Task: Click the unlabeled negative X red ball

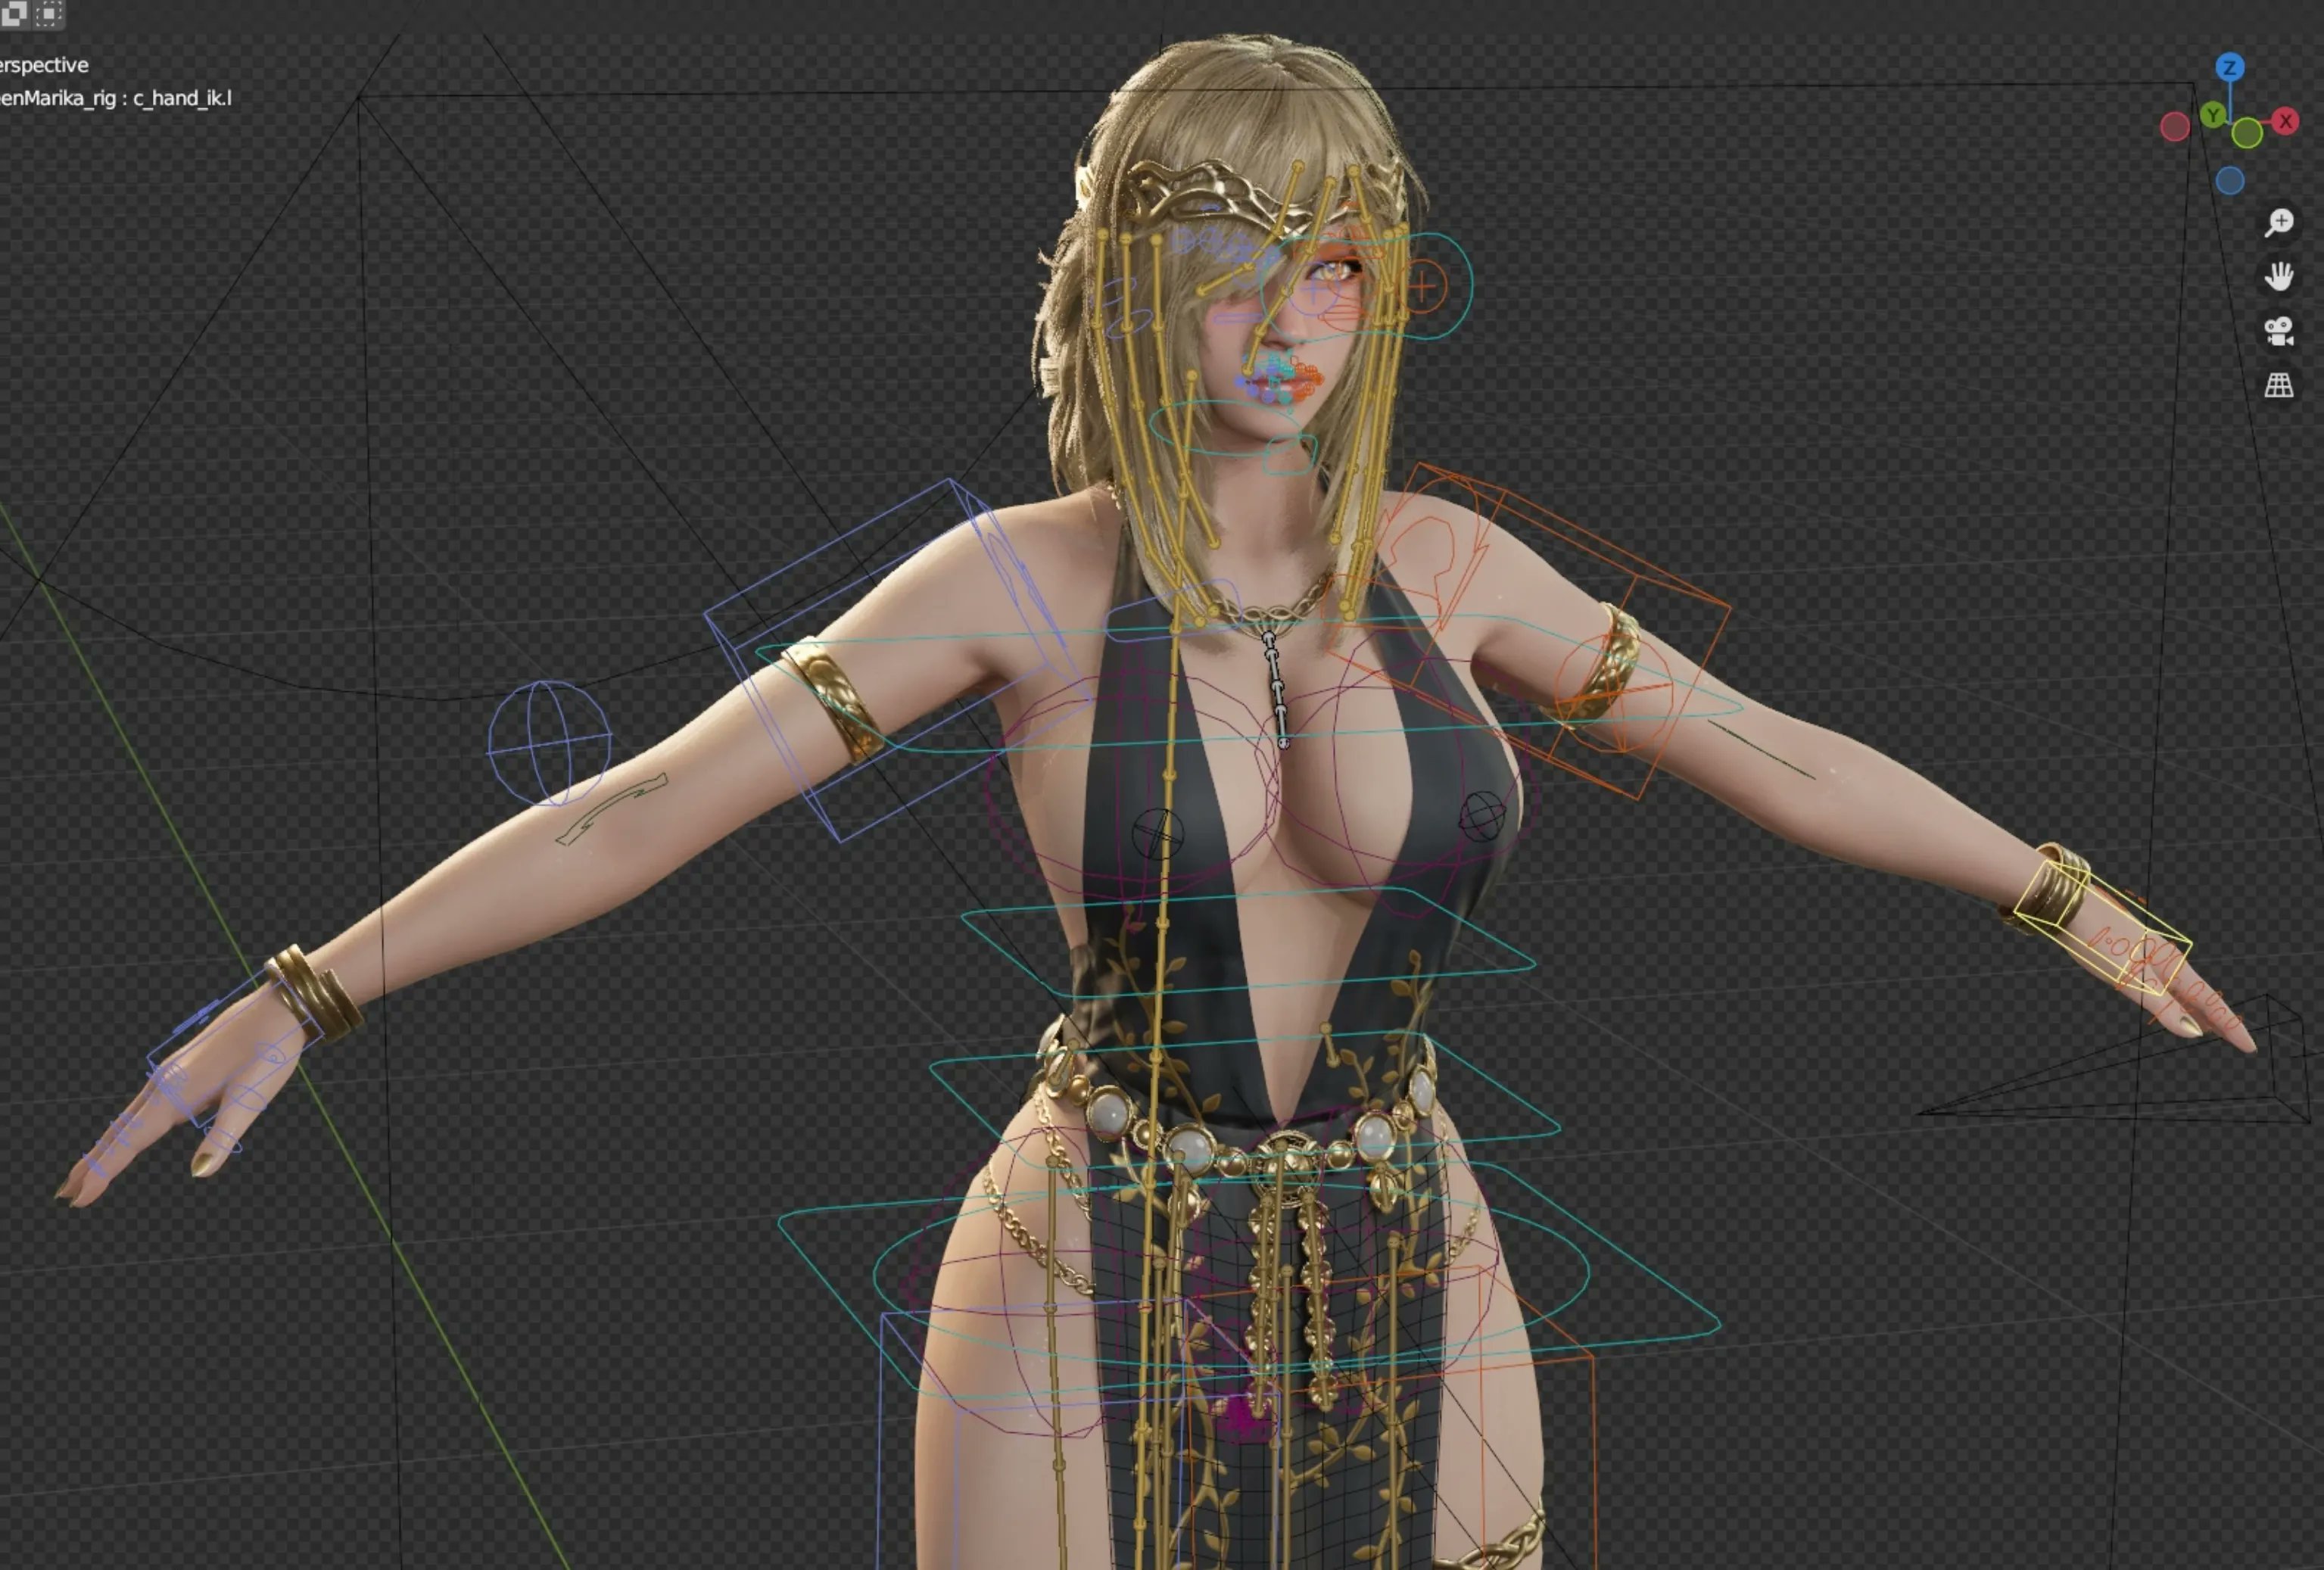Action: point(2174,127)
